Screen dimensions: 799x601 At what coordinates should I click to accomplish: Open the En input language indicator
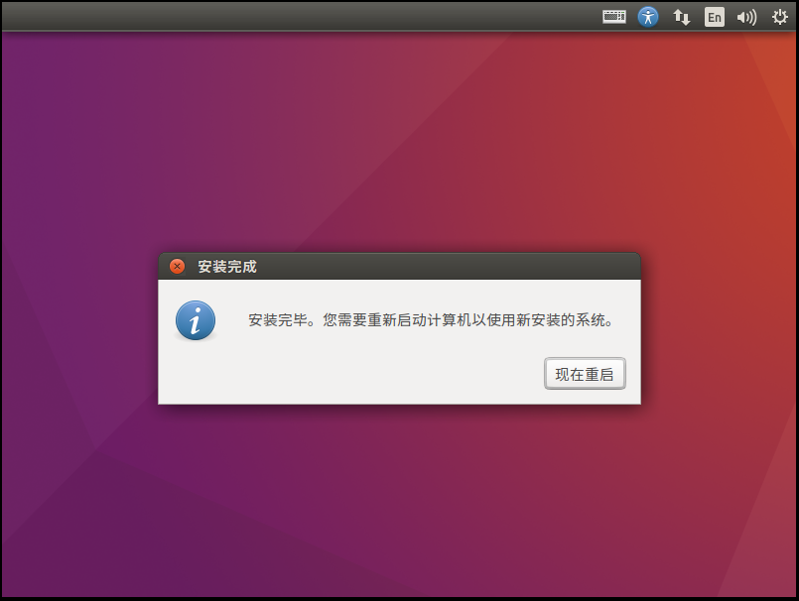(x=714, y=17)
